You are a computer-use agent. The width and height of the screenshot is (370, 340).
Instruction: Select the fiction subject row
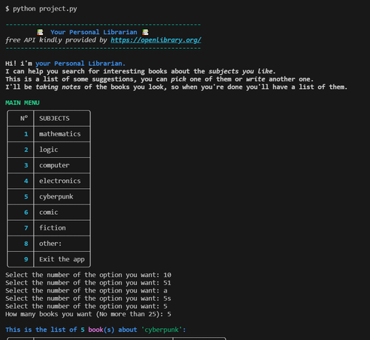49,228
